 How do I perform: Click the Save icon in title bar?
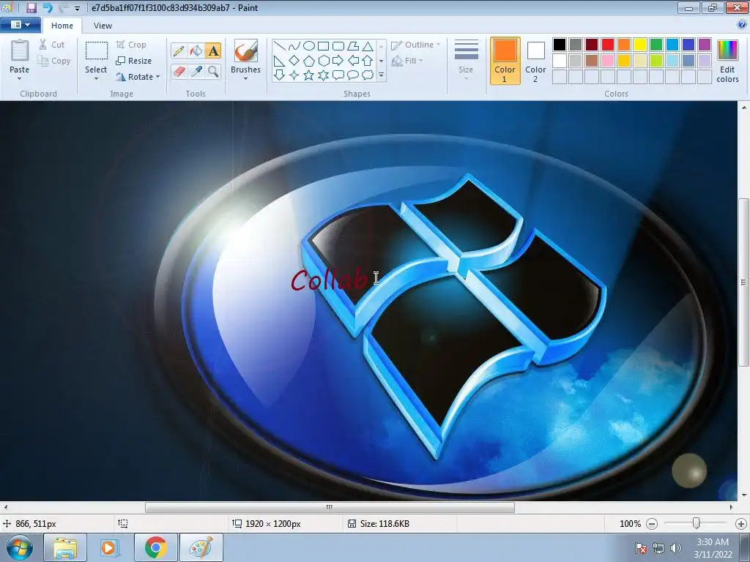pos(31,7)
